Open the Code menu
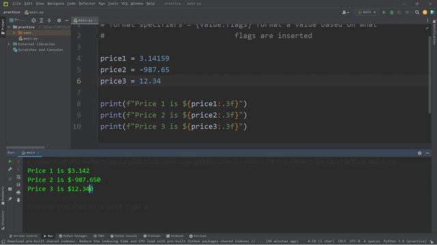The height and width of the screenshot is (245, 437). [71, 3]
